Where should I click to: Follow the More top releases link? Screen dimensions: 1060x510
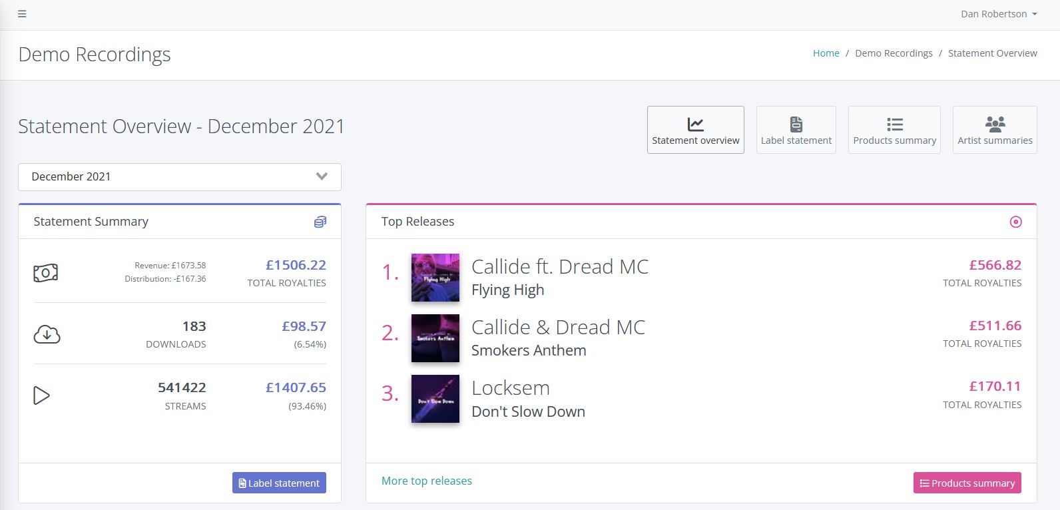point(427,481)
